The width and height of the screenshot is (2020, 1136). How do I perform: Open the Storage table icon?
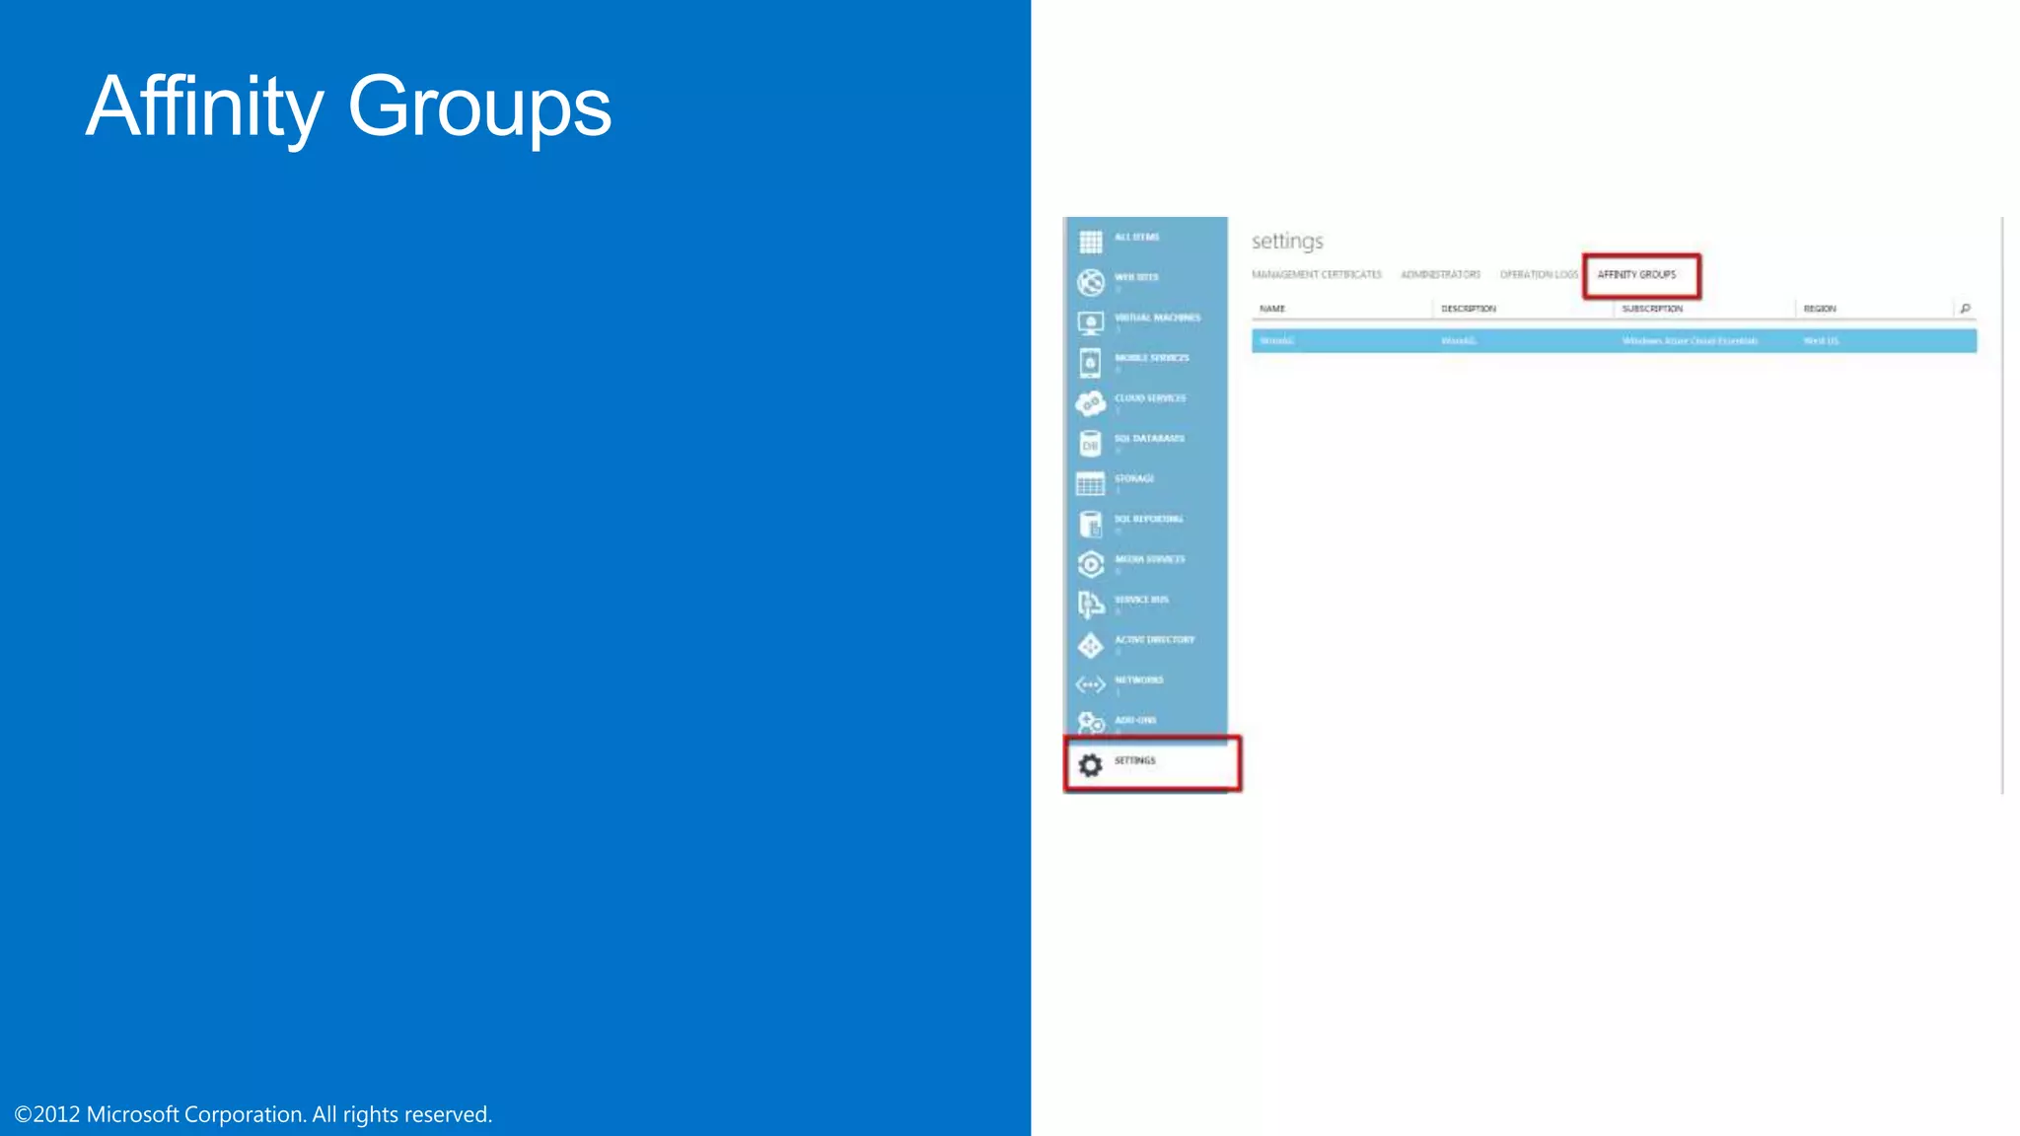[1090, 483]
